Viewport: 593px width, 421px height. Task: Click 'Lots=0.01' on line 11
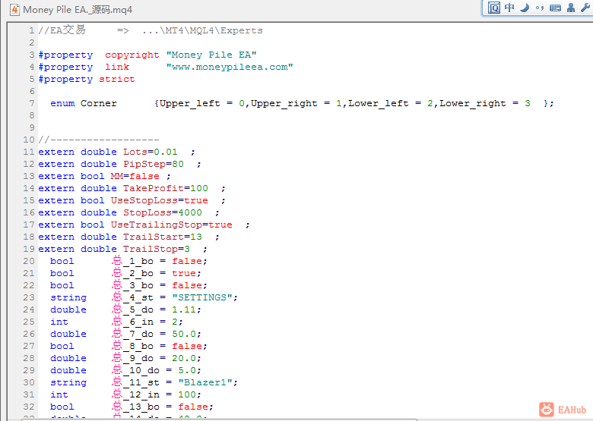(150, 152)
